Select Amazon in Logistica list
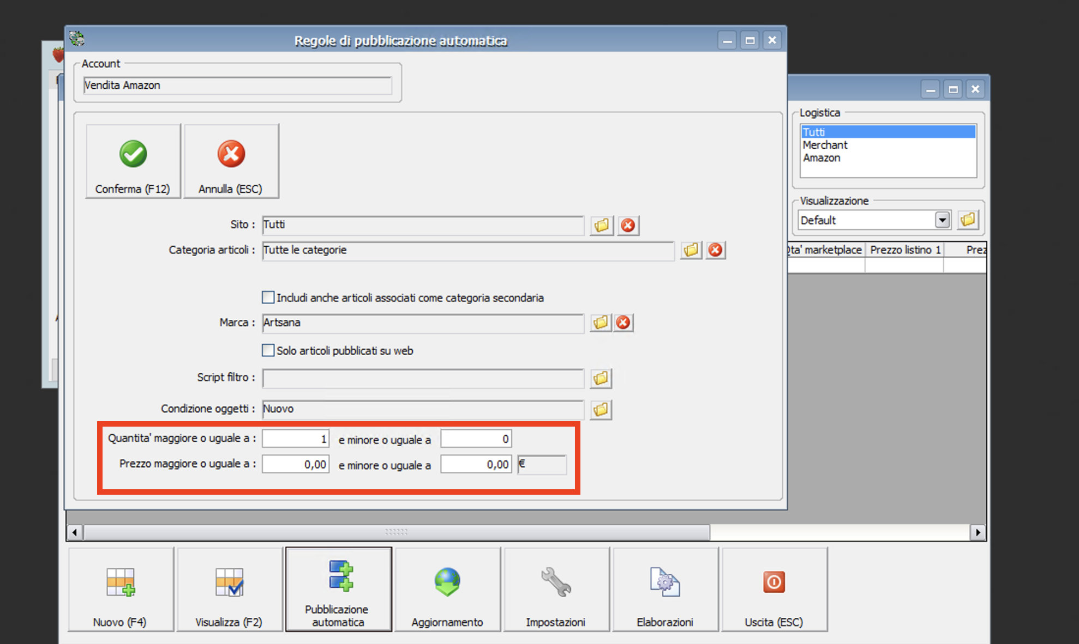 click(x=822, y=158)
